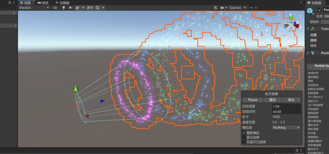Click the 起始生命周期 property label

click(x=316, y=89)
